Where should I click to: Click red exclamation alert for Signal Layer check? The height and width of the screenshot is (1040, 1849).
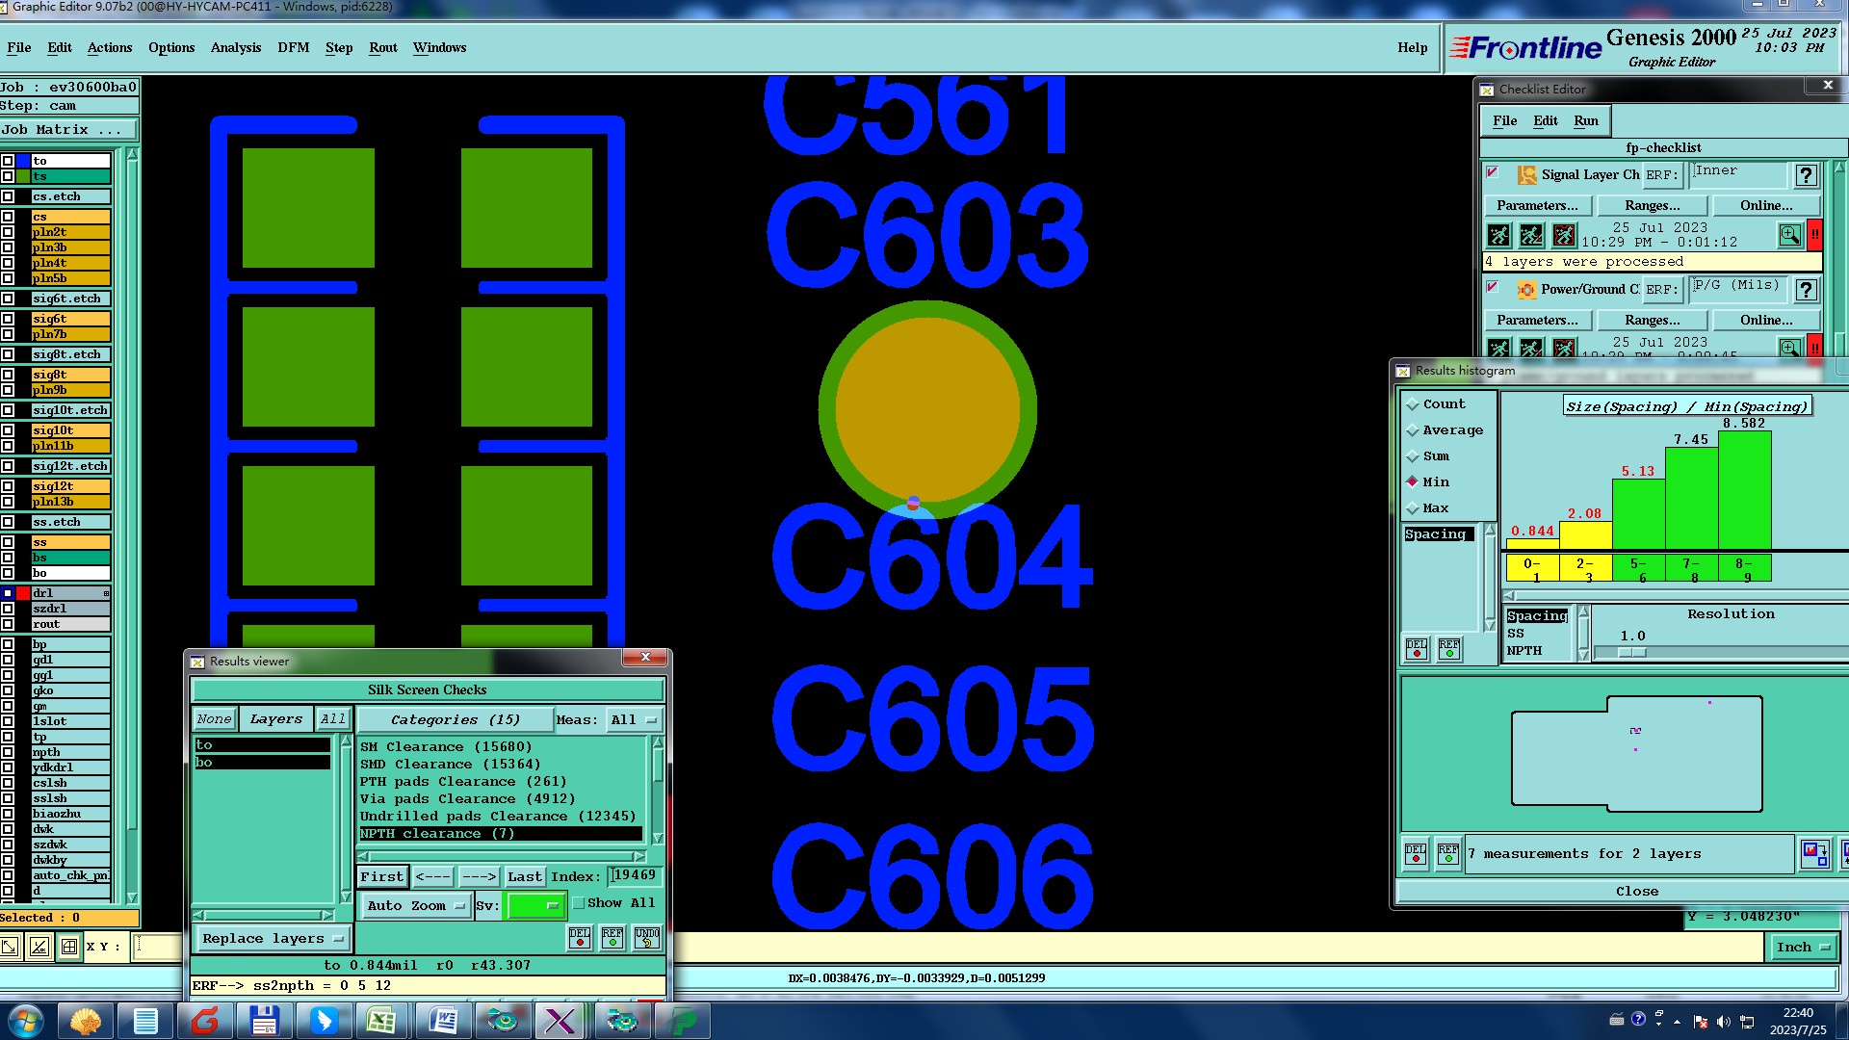click(1814, 235)
